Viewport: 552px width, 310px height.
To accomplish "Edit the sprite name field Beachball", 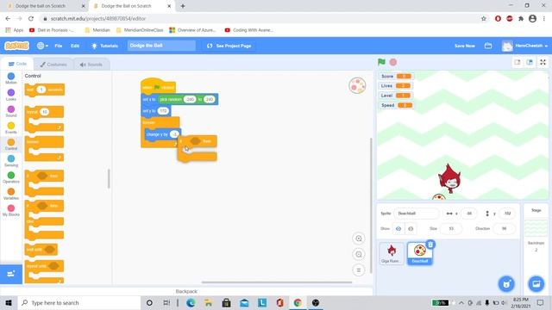I will pos(417,214).
